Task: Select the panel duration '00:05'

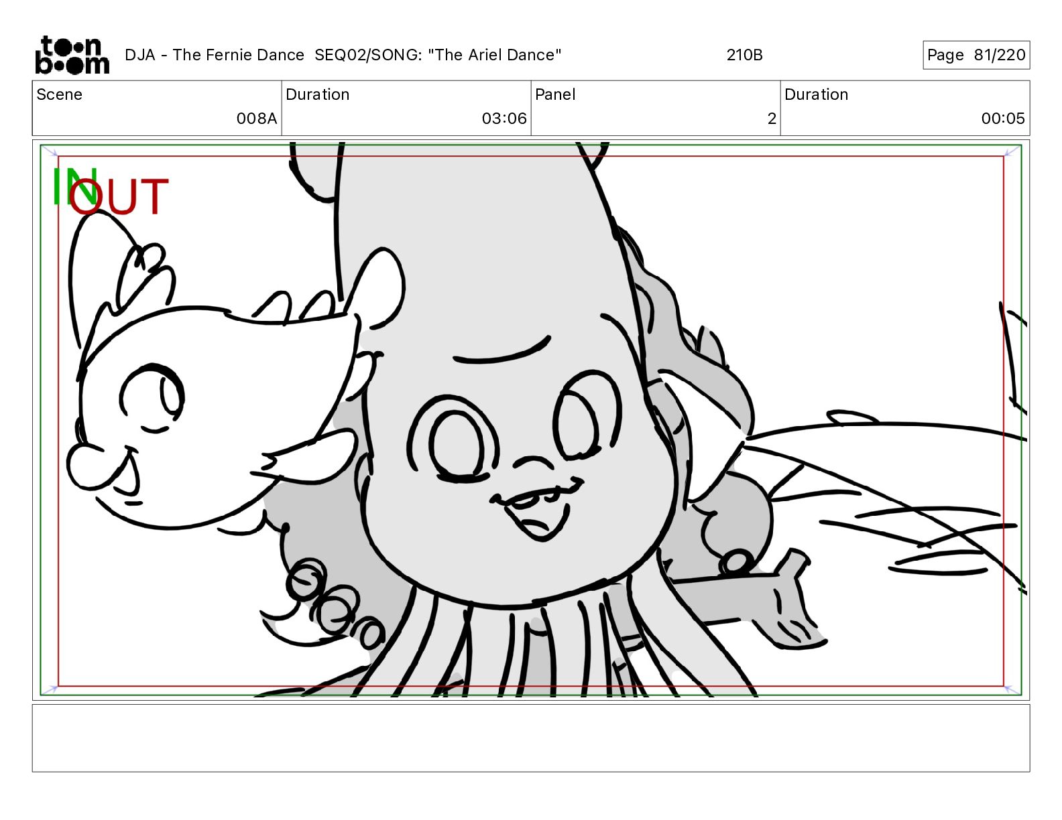Action: pyautogui.click(x=1003, y=119)
